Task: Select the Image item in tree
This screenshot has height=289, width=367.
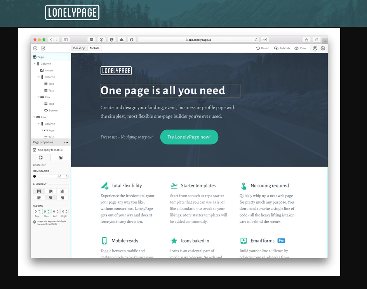Action: click(x=46, y=70)
